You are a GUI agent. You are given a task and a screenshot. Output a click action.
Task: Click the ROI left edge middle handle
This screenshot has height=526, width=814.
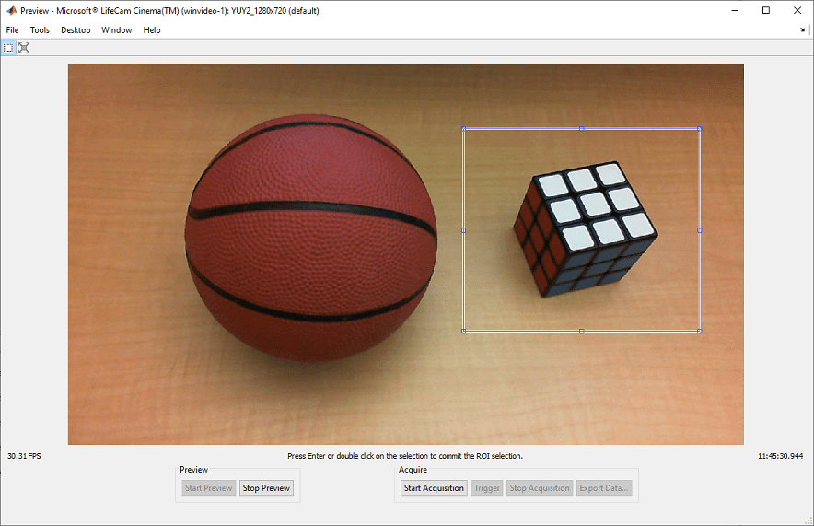pos(463,230)
